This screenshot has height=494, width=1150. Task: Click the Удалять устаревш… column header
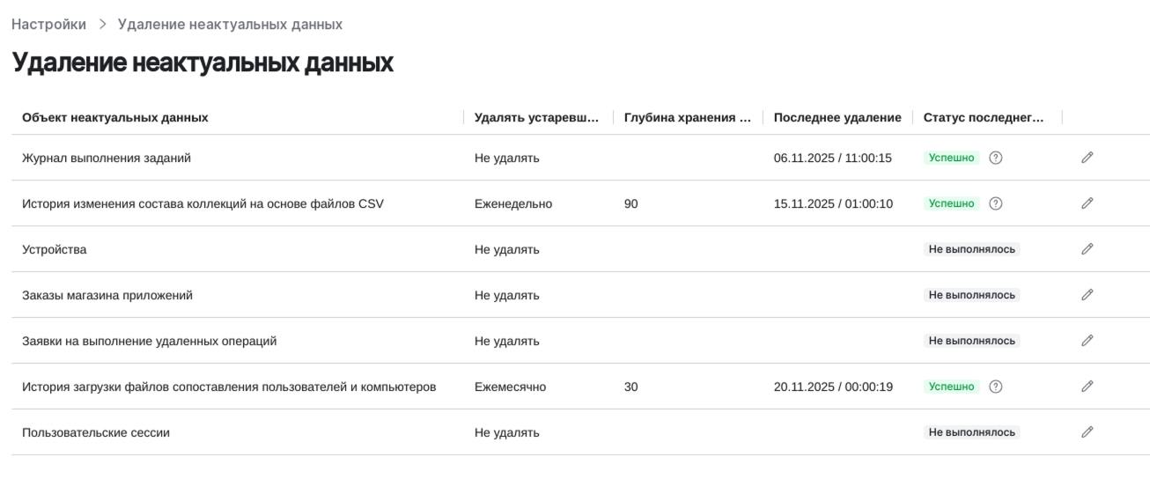point(536,117)
